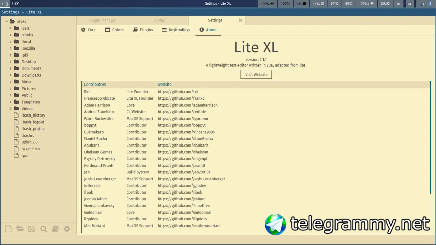Click the eye icon in system bar
Screen dimensions: 436x245
(x=398, y=4)
